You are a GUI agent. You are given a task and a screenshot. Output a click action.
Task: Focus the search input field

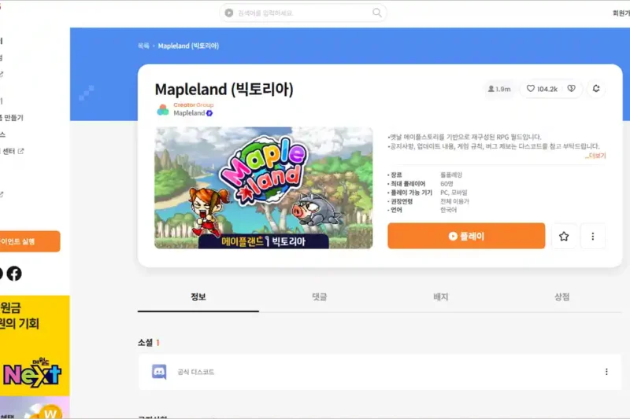[x=303, y=13]
